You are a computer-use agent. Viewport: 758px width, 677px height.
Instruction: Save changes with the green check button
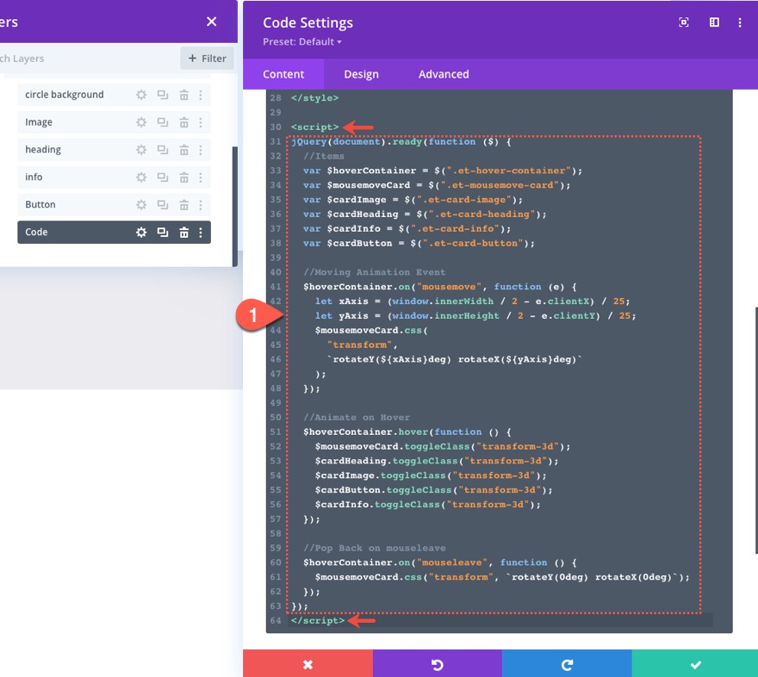click(694, 664)
